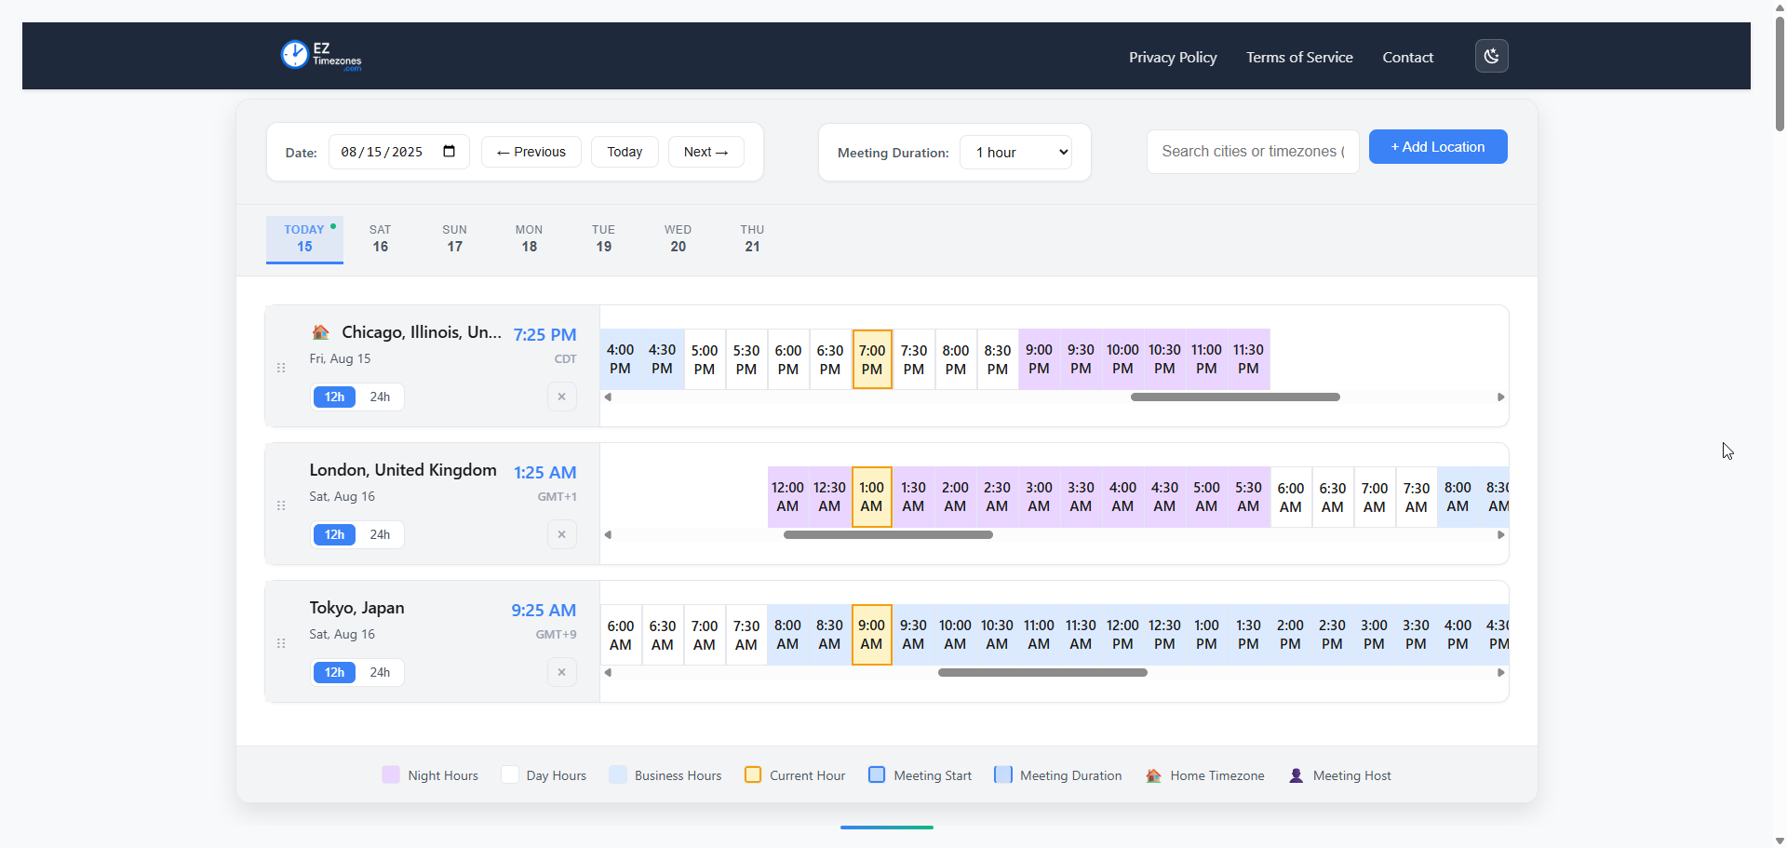The image size is (1787, 848).
Task: Switch Tokyo to 12h format
Action: click(x=334, y=672)
